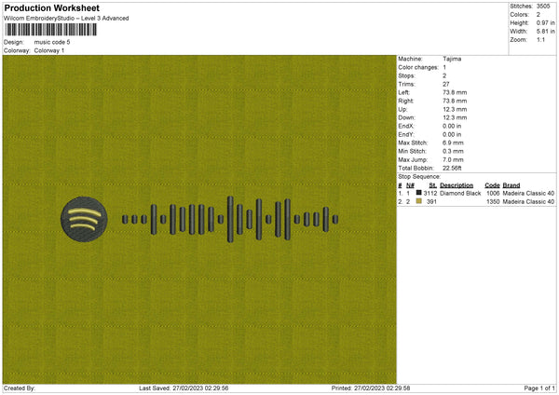Click the Machine value Tajima
559x395 pixels.
[452, 59]
